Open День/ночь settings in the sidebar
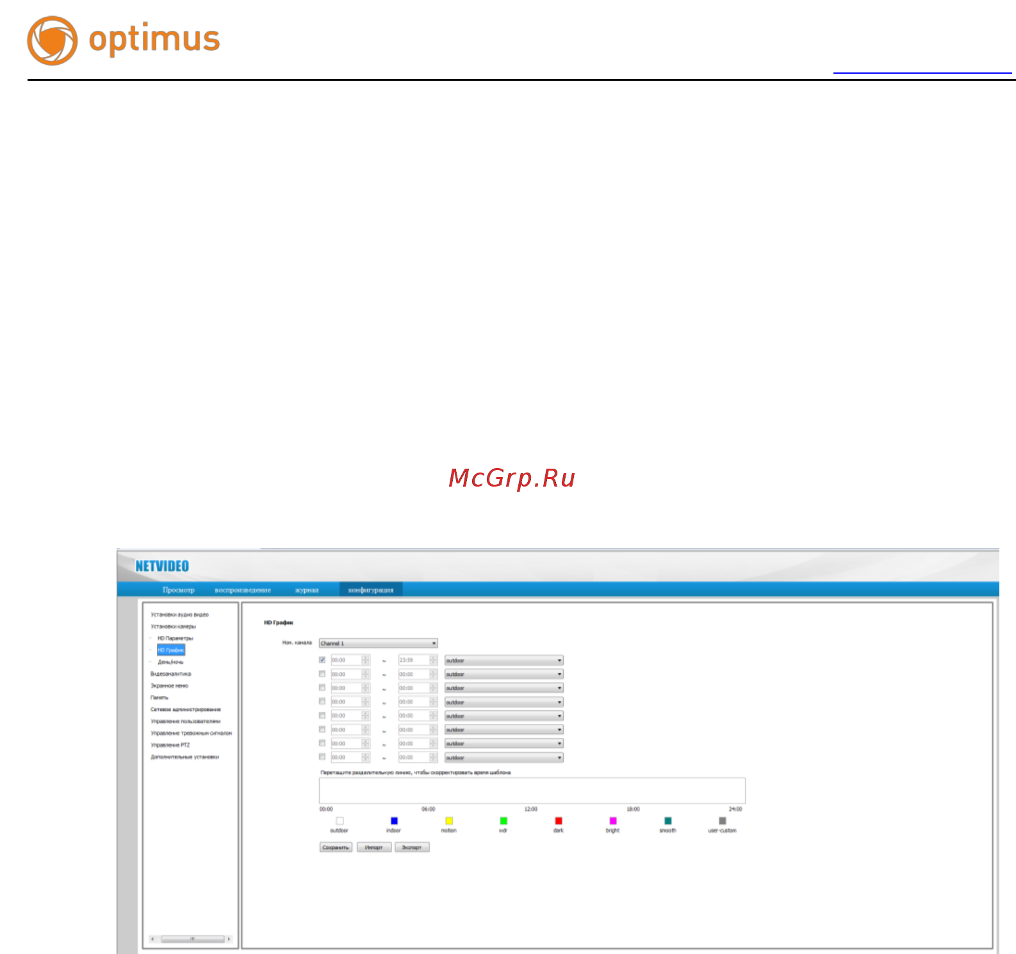This screenshot has height=954, width=1016. coord(170,662)
